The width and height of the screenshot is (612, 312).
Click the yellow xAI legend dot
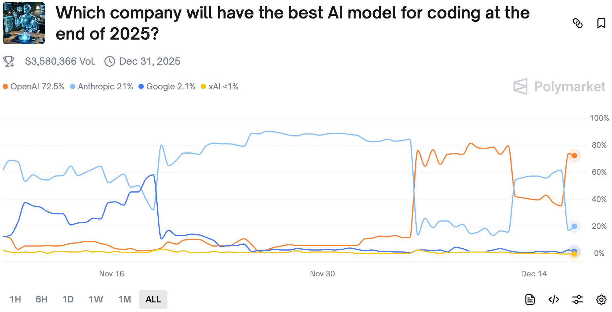click(203, 87)
